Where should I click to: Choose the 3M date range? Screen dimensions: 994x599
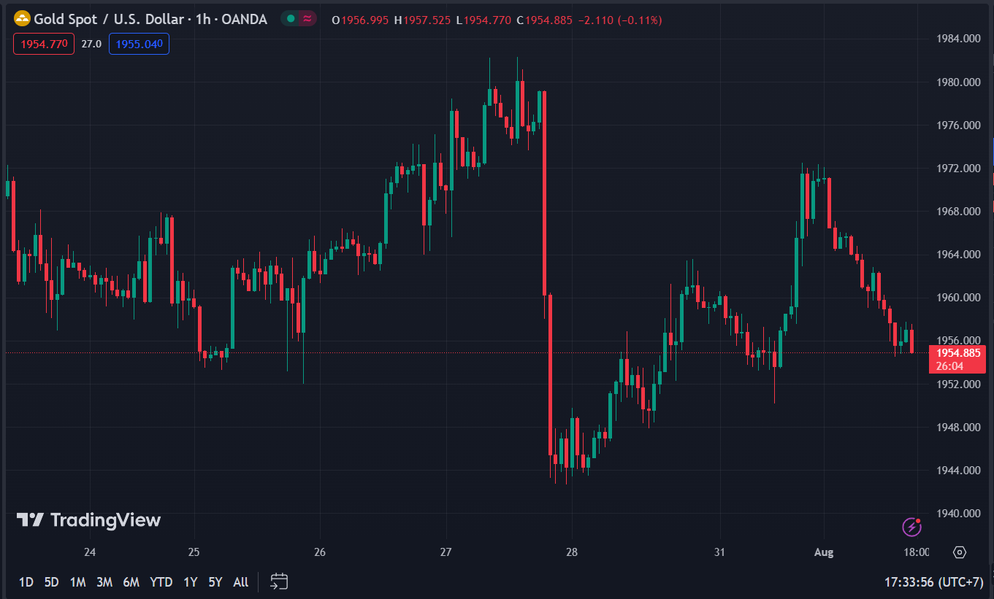[104, 582]
